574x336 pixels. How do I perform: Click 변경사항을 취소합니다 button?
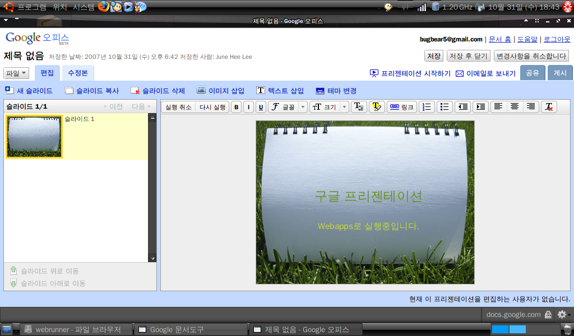coord(531,56)
